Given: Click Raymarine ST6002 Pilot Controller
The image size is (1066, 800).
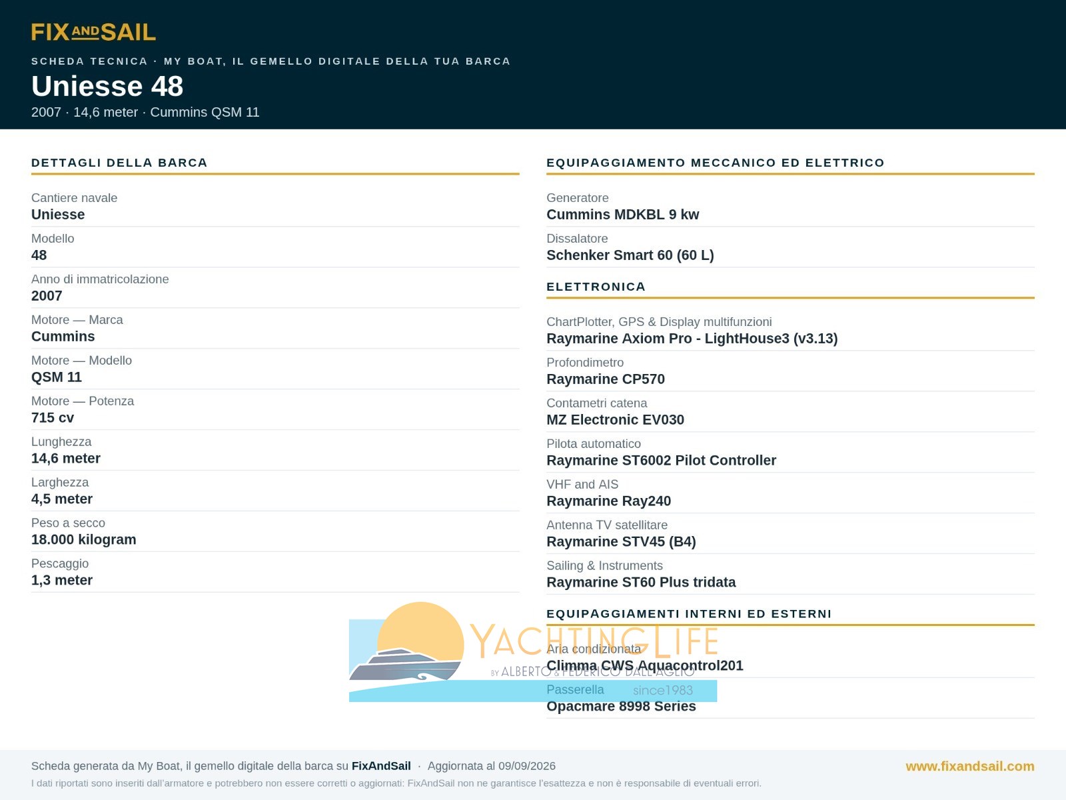Looking at the screenshot, I should [661, 461].
